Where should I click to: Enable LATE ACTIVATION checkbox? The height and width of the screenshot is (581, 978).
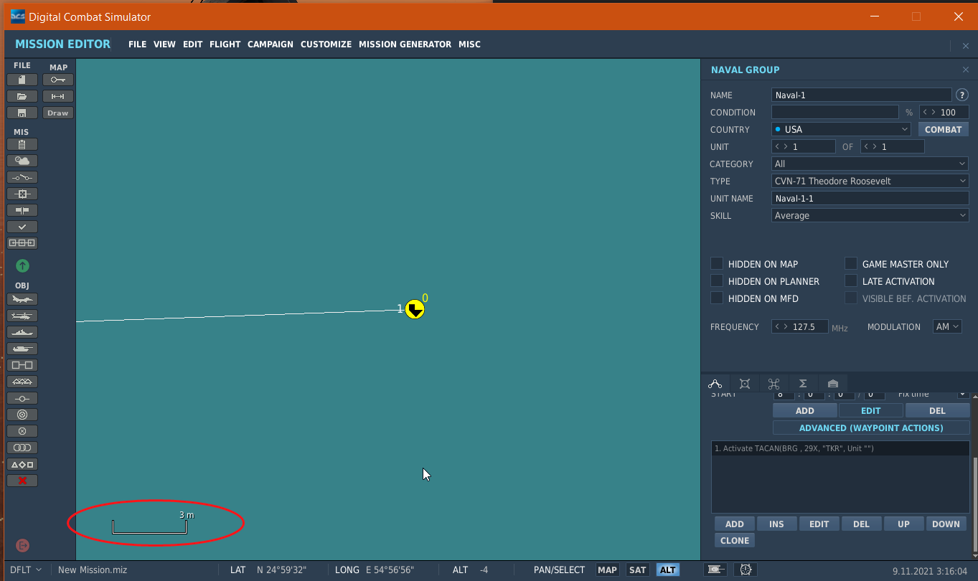(851, 280)
